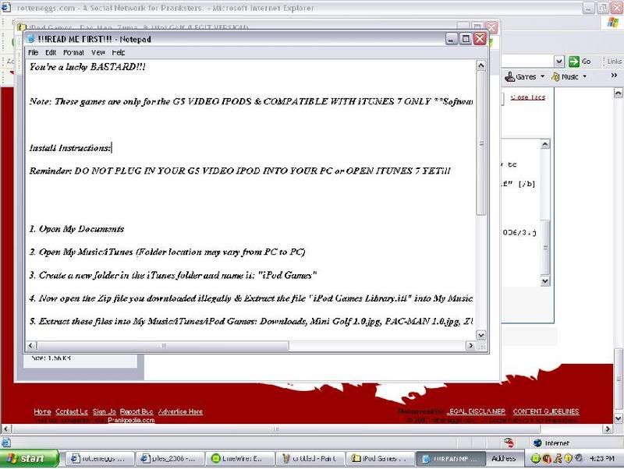Click Notepad vertical scrollbar down arrow
Image resolution: width=624 pixels, height=469 pixels.
(x=481, y=335)
